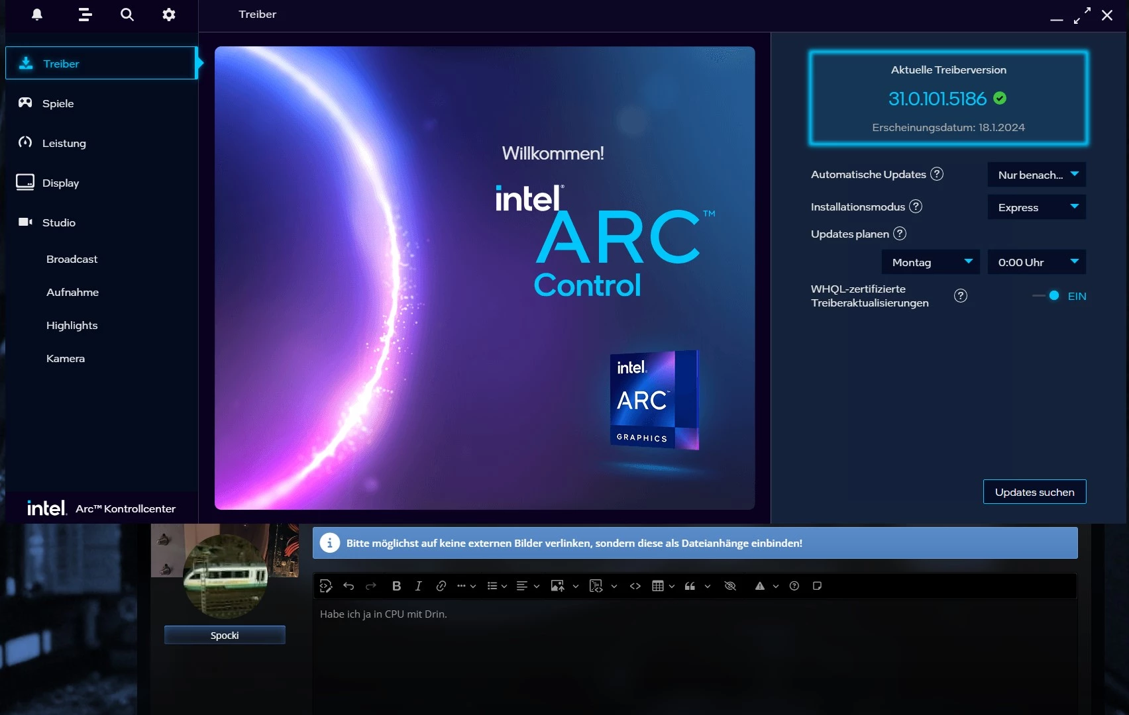Toggle italic formatting in the editor
Image resolution: width=1129 pixels, height=715 pixels.
tap(418, 586)
